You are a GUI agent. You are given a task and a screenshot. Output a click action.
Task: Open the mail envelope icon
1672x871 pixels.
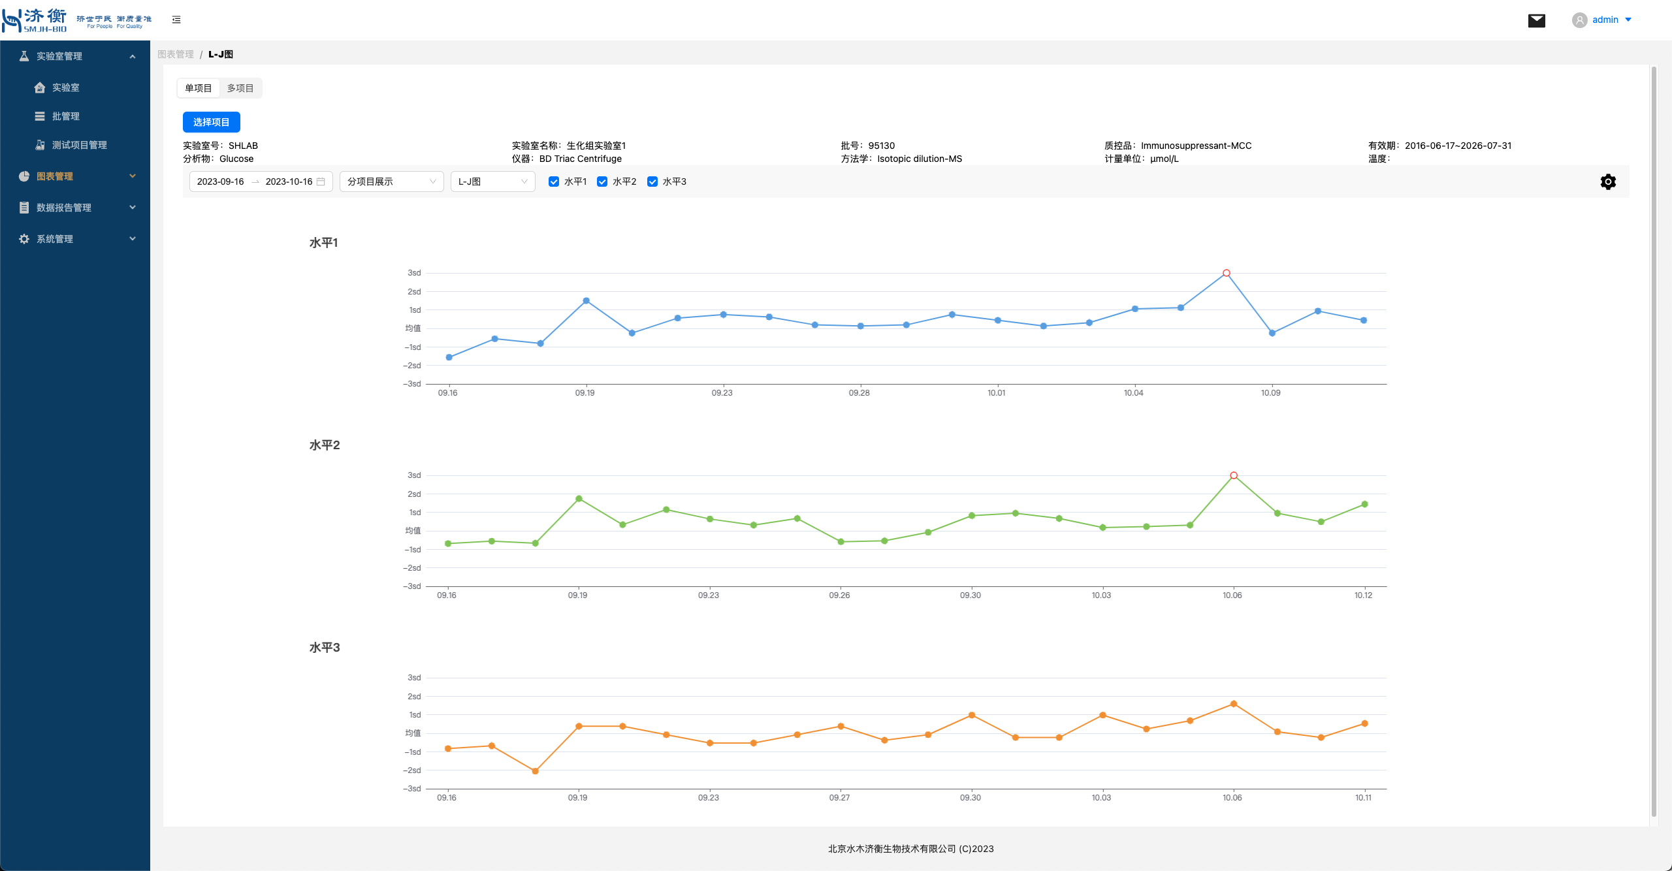coord(1536,20)
